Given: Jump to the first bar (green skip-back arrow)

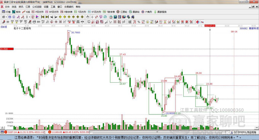Looking at the screenshot, I should click(43, 17).
